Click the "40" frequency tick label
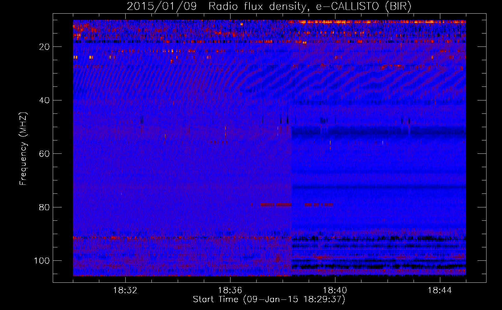 [45, 100]
